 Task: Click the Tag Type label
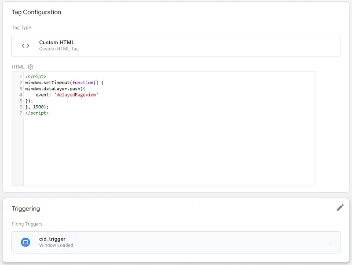coord(21,27)
